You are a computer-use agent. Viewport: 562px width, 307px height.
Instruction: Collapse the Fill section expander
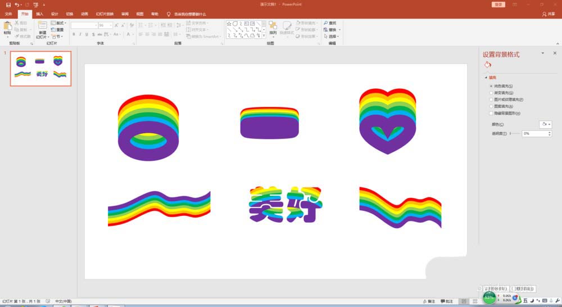(x=486, y=78)
